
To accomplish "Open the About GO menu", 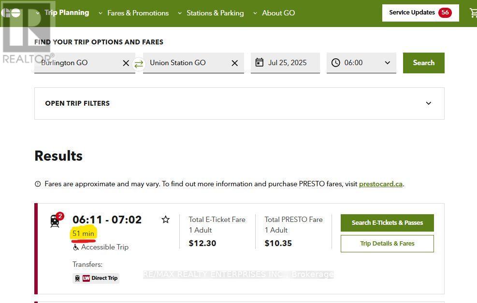I will 278,13.
